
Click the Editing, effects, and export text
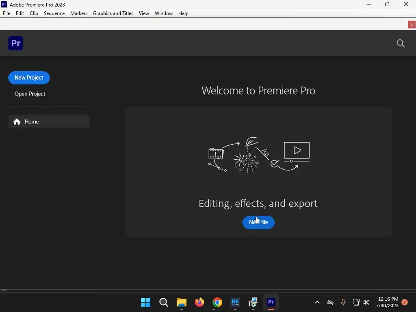(258, 204)
